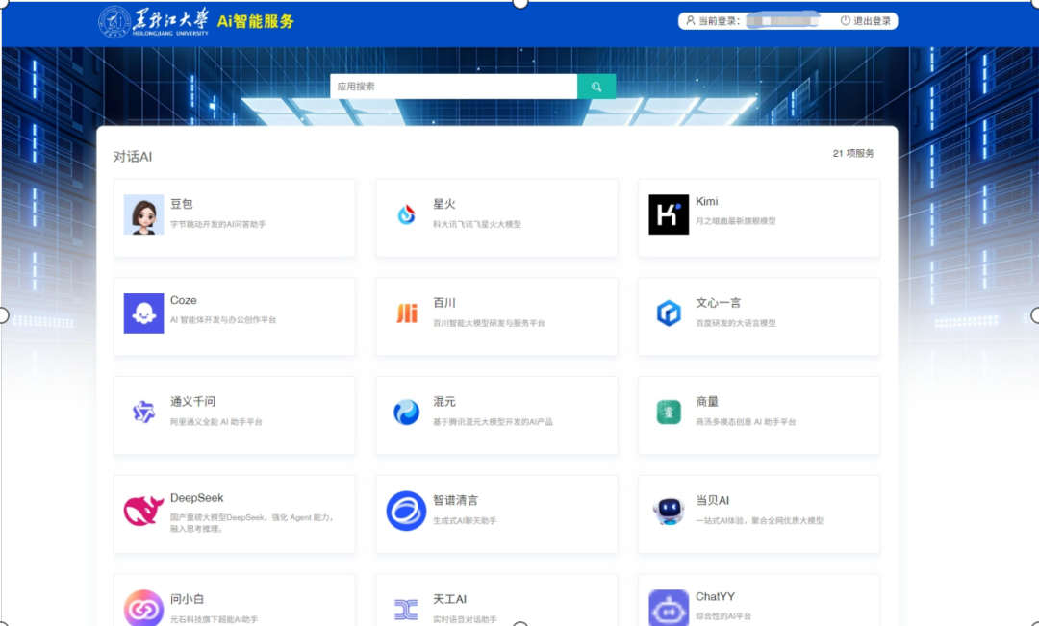Image resolution: width=1039 pixels, height=626 pixels.
Task: Open the Xinghuo (星火) flame icon
Action: point(406,214)
